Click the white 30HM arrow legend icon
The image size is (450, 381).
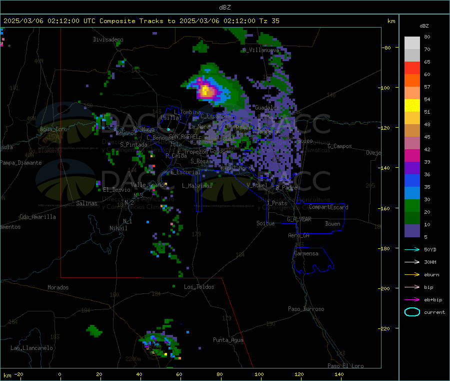pos(412,262)
